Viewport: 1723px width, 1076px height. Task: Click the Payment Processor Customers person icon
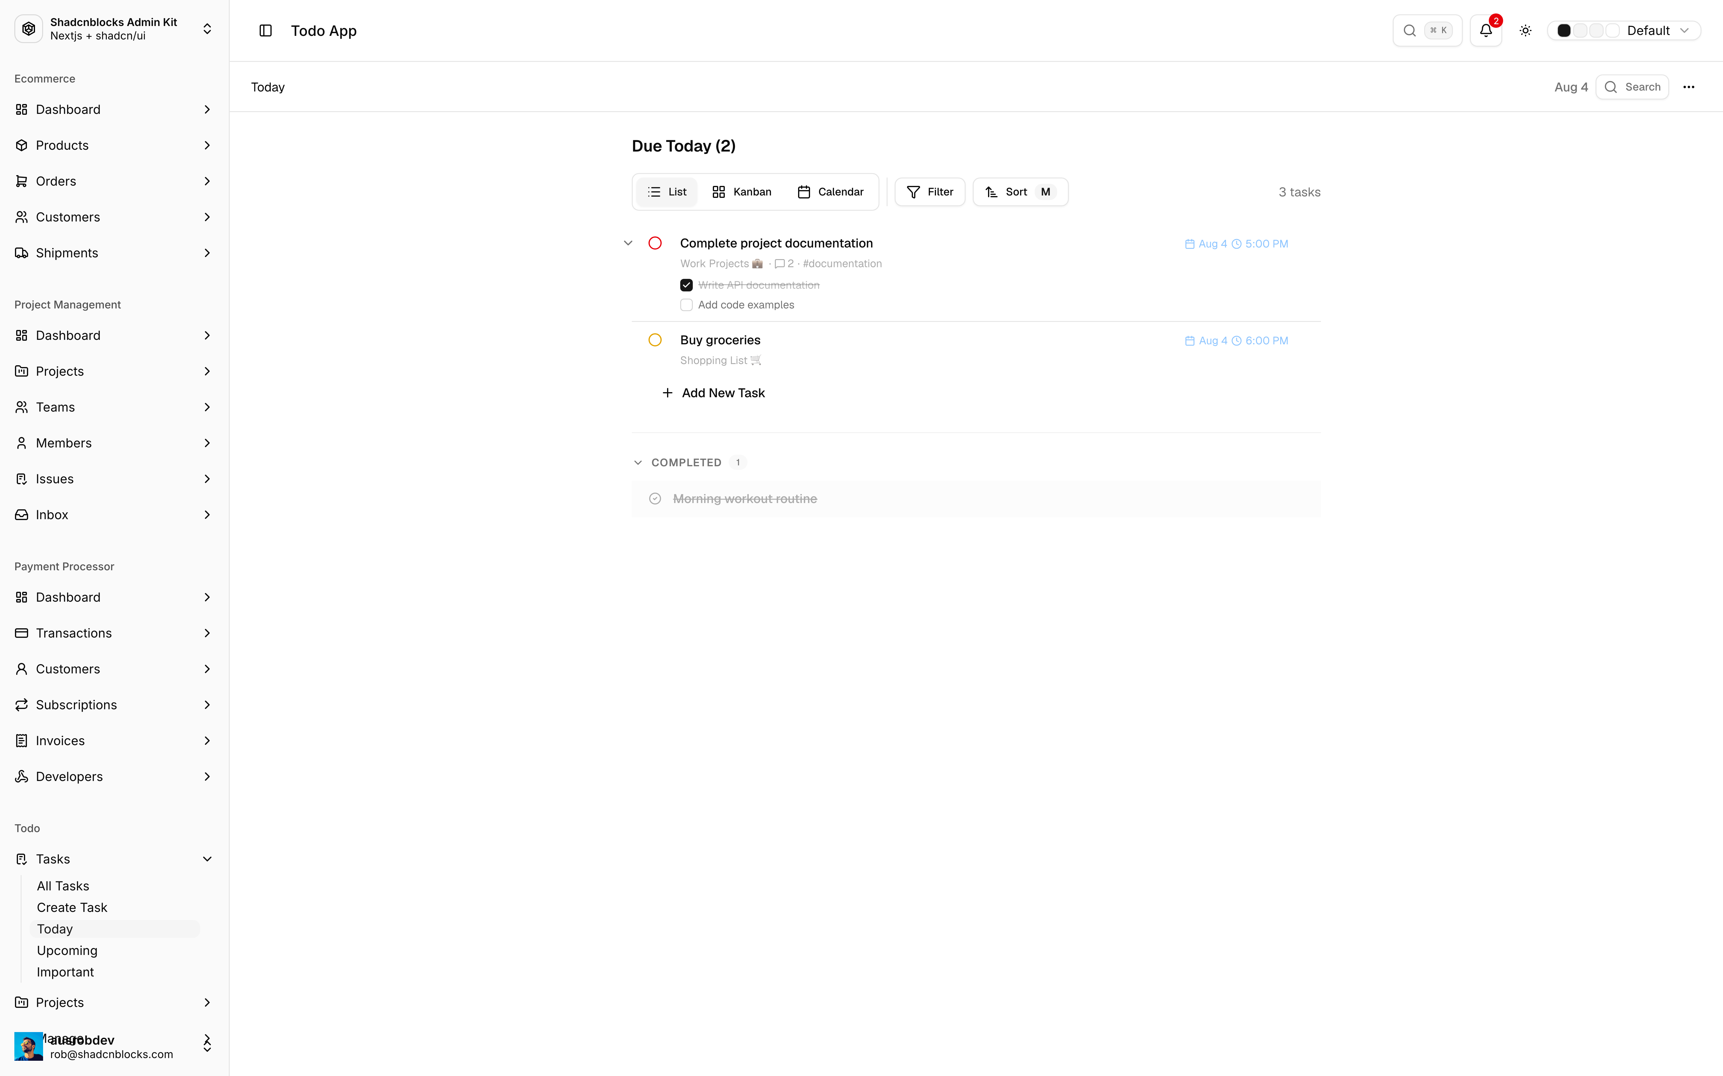pos(21,669)
